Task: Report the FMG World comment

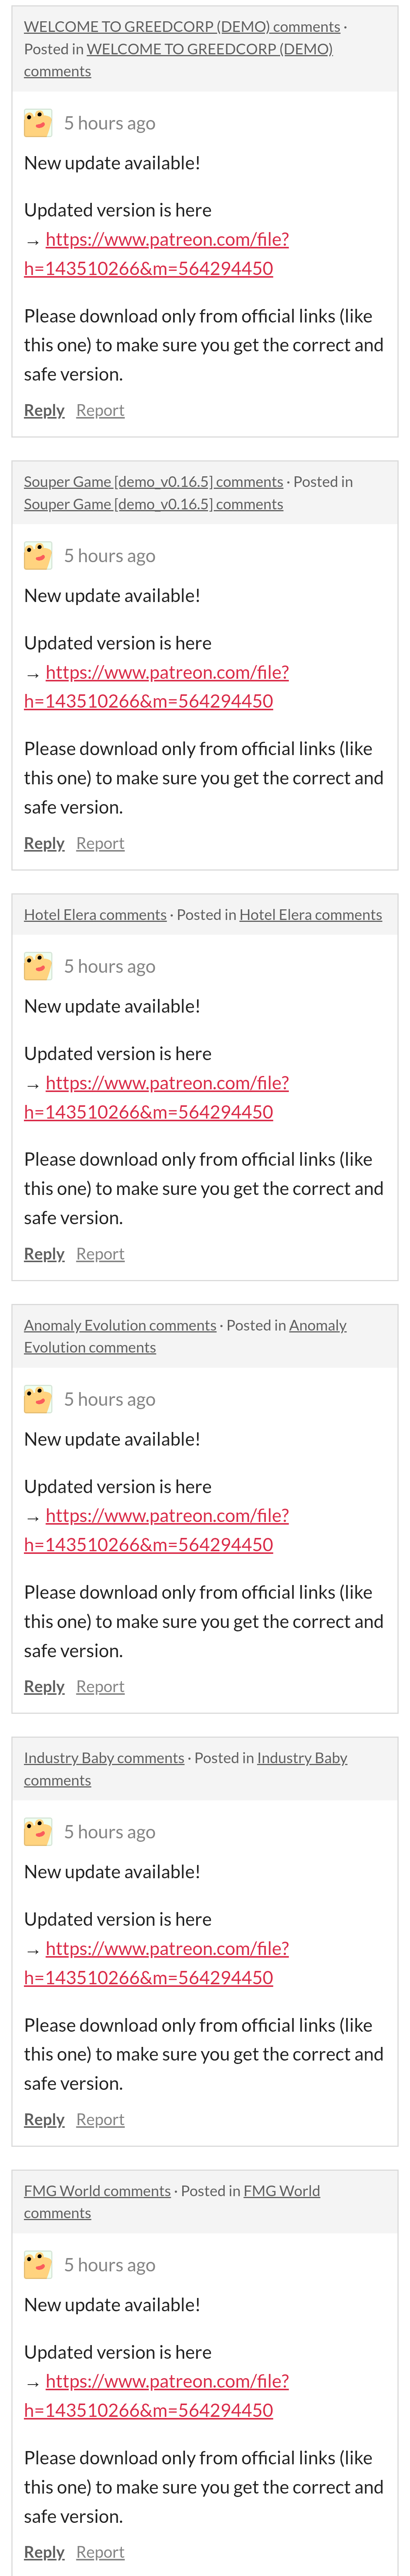Action: click(100, 2552)
